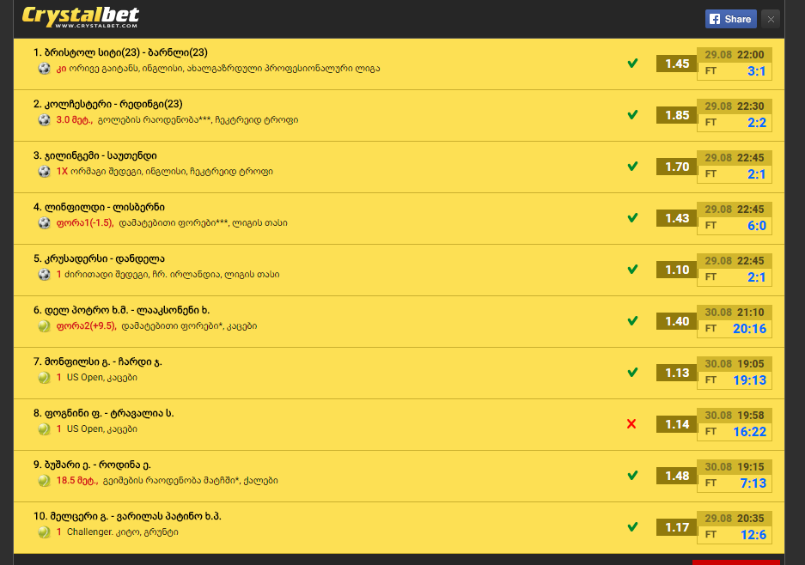The height and width of the screenshot is (565, 805).
Task: Click green checkmark beside odds 1.13
Action: (x=632, y=372)
